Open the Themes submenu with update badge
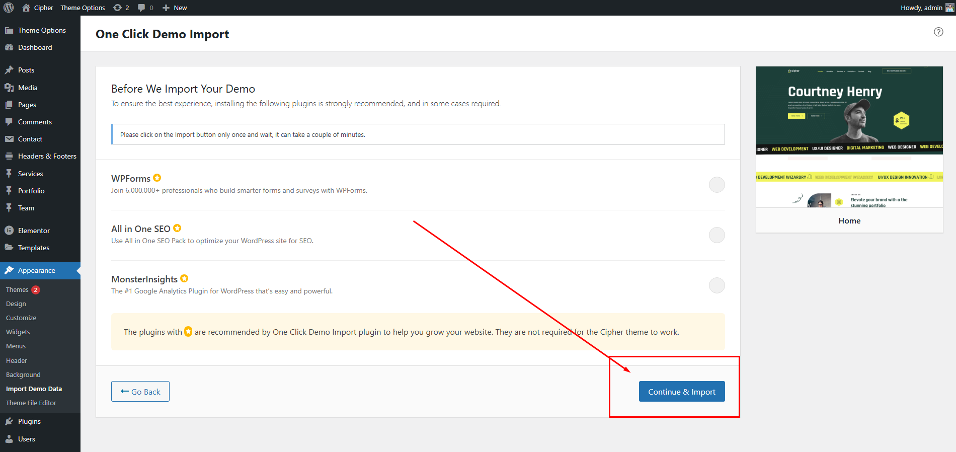The height and width of the screenshot is (452, 956). coord(17,289)
